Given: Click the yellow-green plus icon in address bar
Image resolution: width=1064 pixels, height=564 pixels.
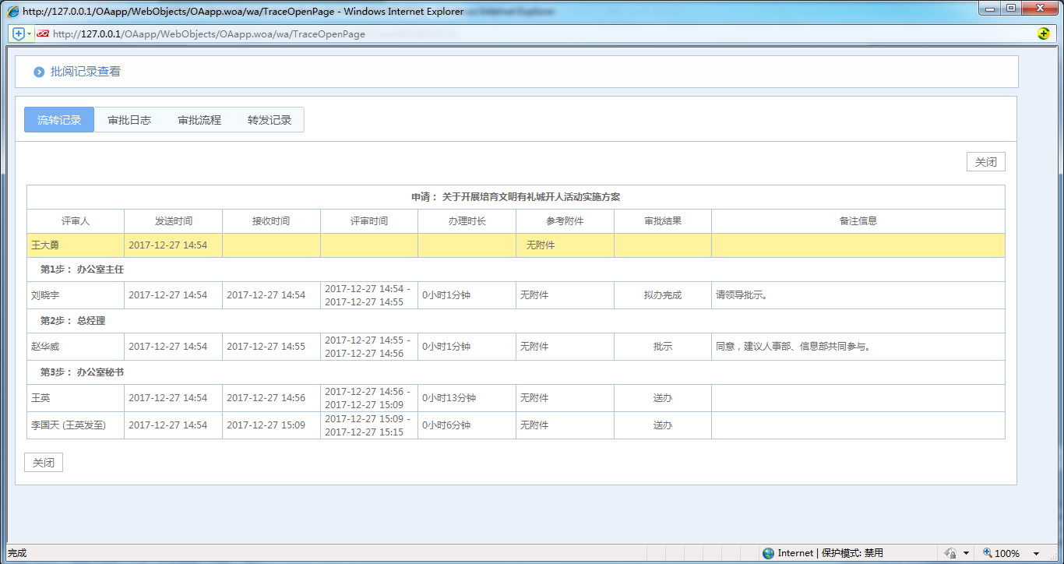Looking at the screenshot, I should point(1044,33).
